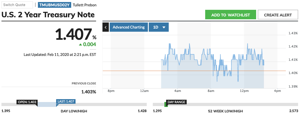Click the 4am chart time label

coord(177,91)
